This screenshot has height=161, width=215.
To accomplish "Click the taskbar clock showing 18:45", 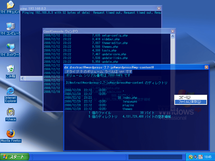I will pos(208,157).
